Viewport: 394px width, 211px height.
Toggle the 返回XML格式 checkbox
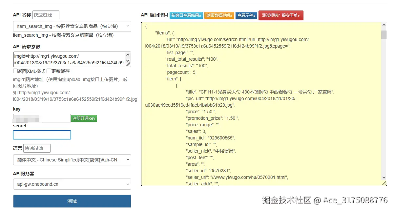pos(15,71)
